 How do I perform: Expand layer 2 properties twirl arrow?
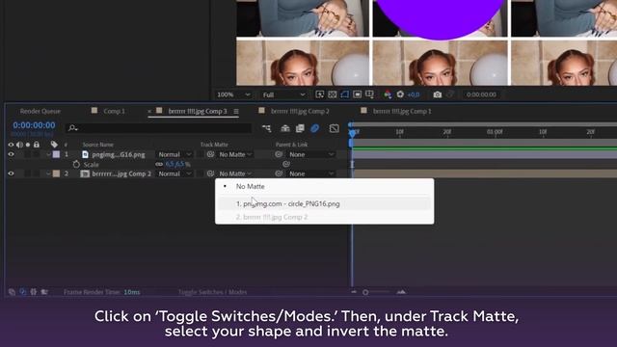(48, 173)
